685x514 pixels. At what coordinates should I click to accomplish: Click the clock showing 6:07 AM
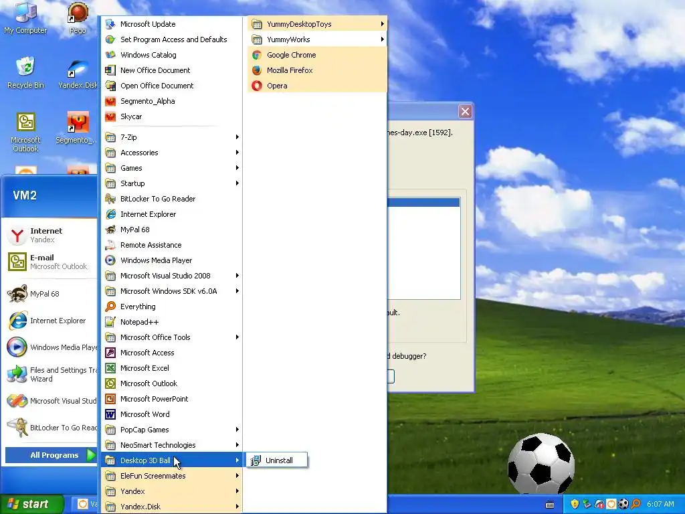coord(660,504)
